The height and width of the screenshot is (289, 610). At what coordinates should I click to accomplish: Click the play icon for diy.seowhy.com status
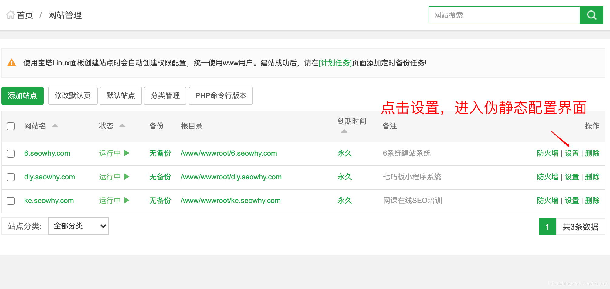pos(127,177)
